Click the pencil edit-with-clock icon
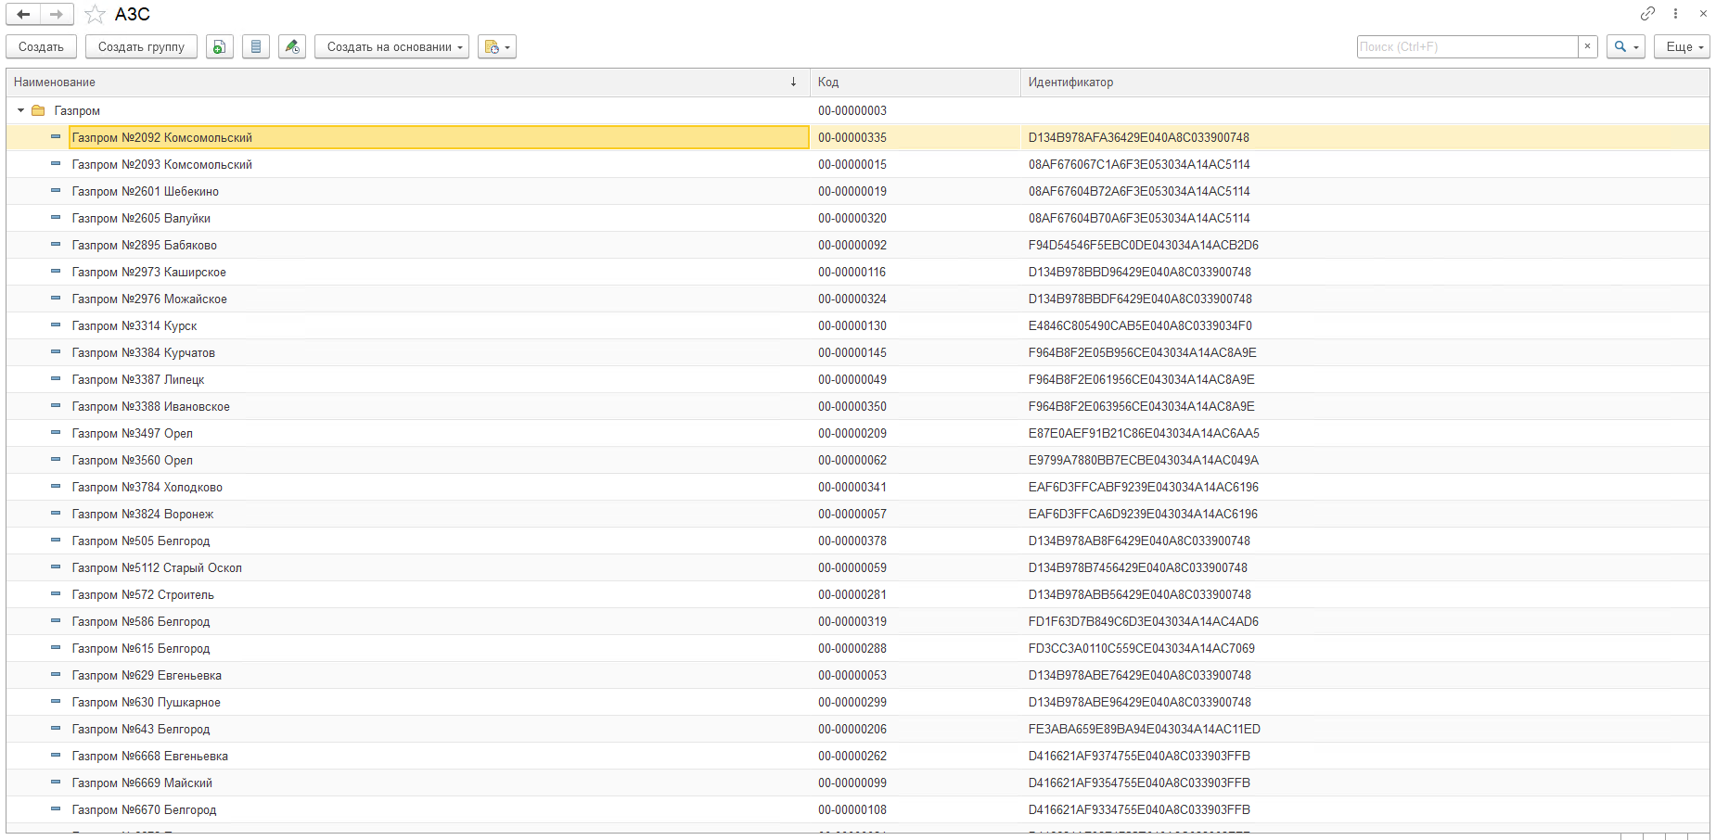Viewport: 1716px width, 840px height. pos(292,46)
